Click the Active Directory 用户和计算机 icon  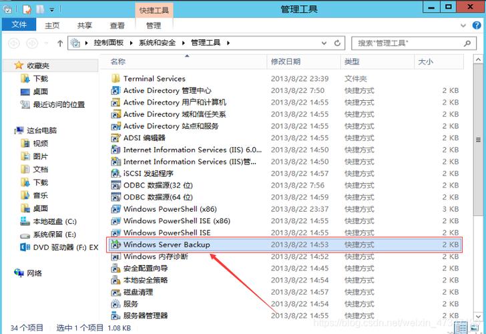pos(115,102)
